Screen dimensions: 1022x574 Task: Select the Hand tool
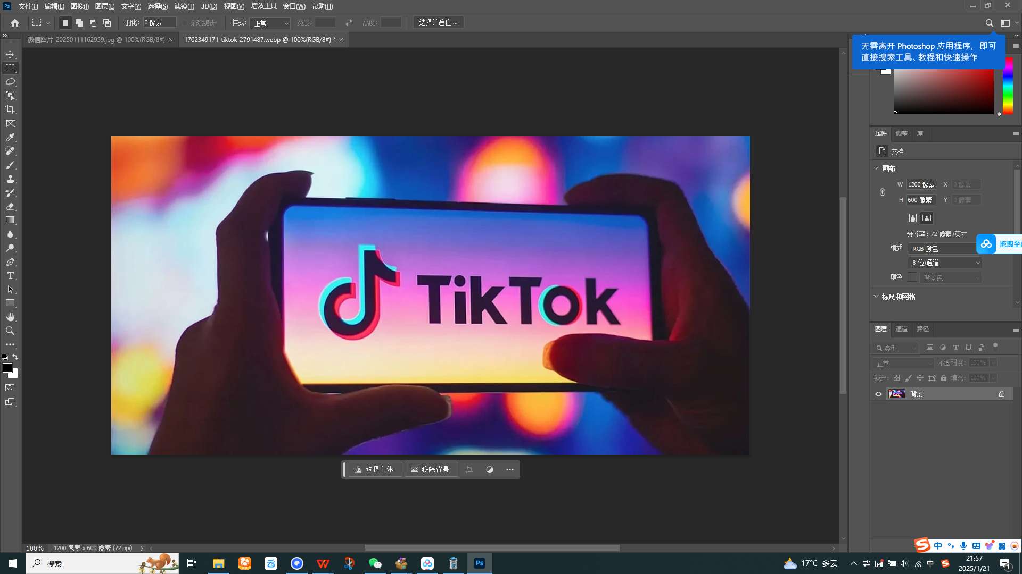(x=10, y=317)
